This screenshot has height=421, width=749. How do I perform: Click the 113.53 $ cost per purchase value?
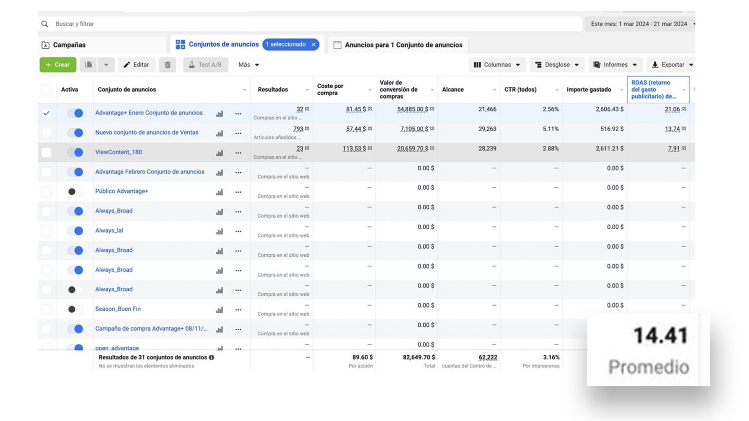coord(354,149)
